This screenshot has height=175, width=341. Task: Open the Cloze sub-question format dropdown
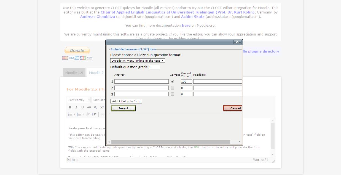(x=138, y=61)
